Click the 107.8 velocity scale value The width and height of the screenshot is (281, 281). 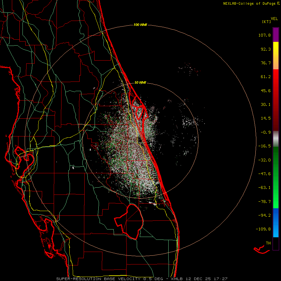[x=264, y=35]
